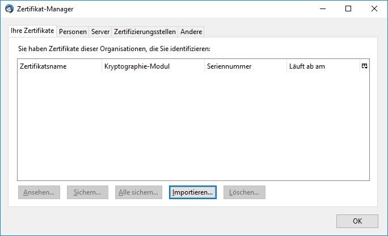Click the Alle sichern button
388x236 pixels.
point(139,192)
